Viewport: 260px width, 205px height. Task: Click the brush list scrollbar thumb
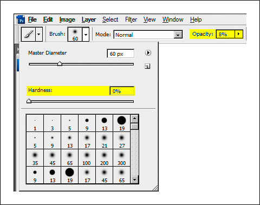point(134,126)
